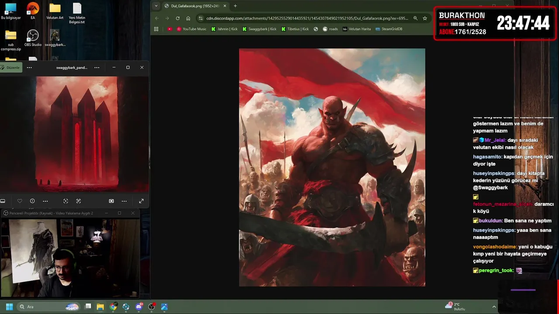Click hagasamito username in chat
This screenshot has width=559, height=314.
click(x=487, y=157)
